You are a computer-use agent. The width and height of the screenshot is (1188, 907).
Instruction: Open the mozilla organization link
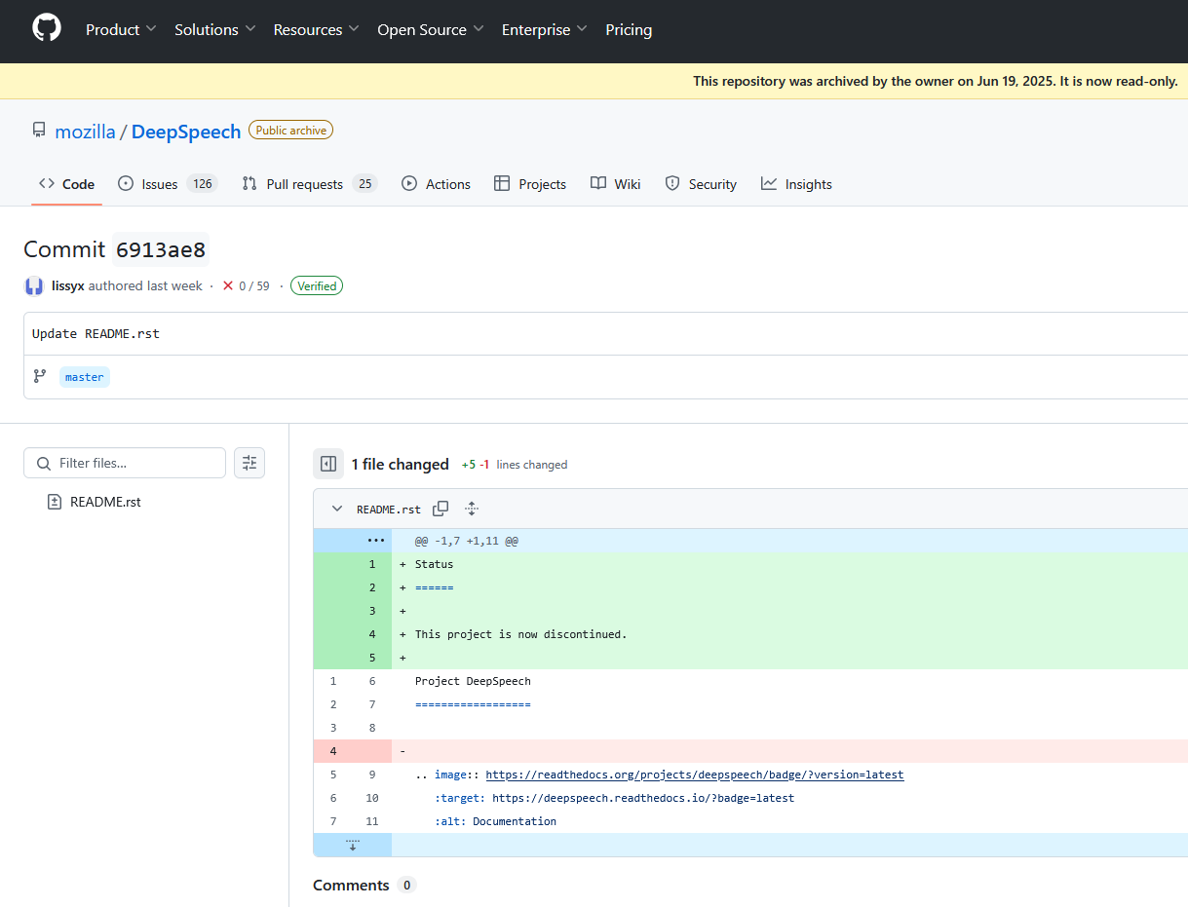(x=85, y=132)
